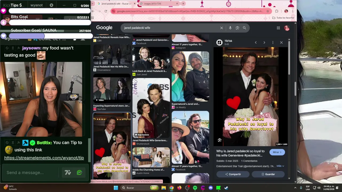This screenshot has width=342, height=192.
Task: Open the green emote button in the chat box
Action: pos(79,173)
